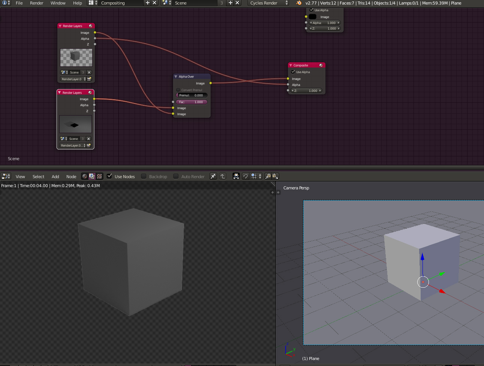Collapse the Composite node
Screen dimensions: 484x366
click(x=291, y=65)
